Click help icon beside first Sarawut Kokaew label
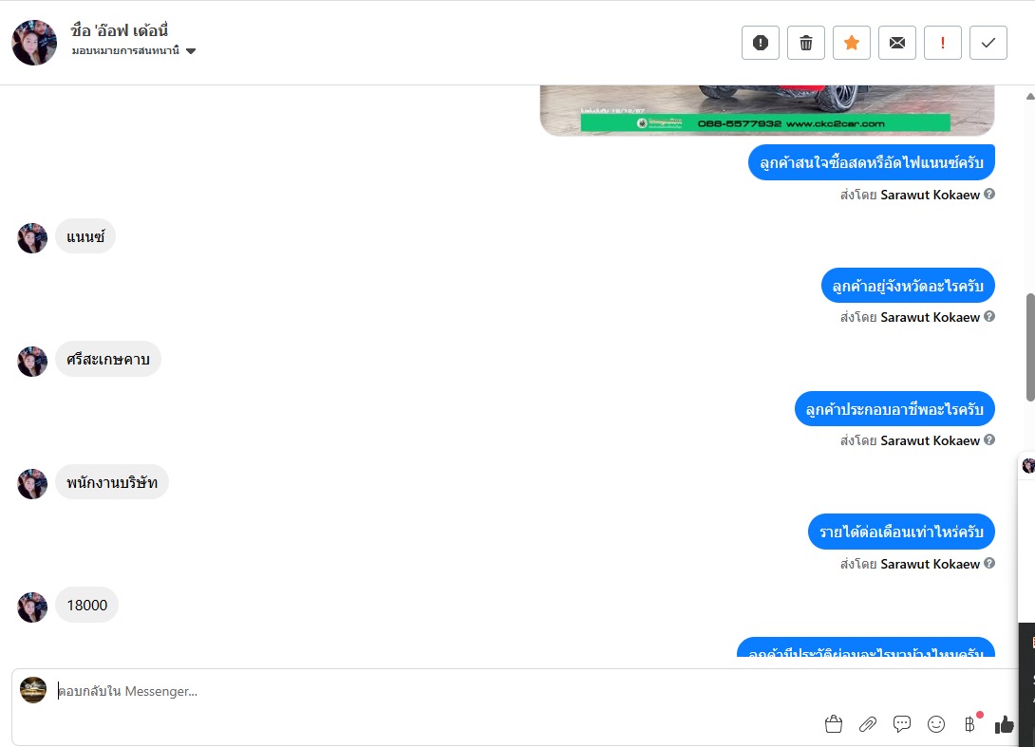Screen dimensions: 1035x747 pyautogui.click(x=989, y=194)
